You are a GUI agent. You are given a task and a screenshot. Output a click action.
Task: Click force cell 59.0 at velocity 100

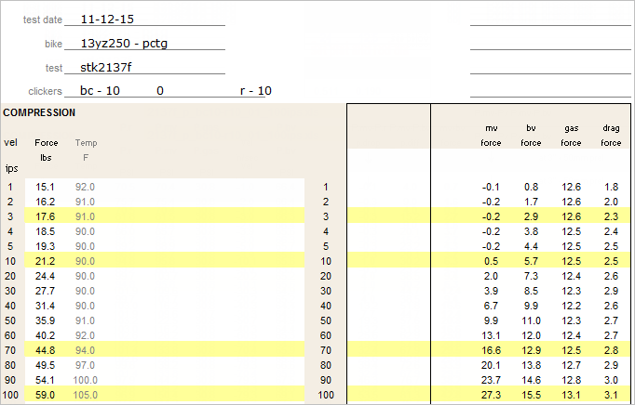pos(46,395)
